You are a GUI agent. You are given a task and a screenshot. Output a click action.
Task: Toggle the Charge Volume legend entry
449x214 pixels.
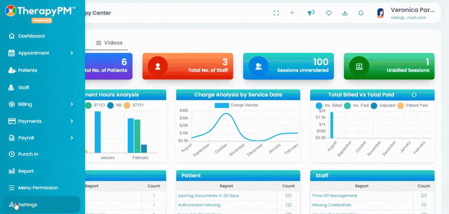[x=237, y=105]
